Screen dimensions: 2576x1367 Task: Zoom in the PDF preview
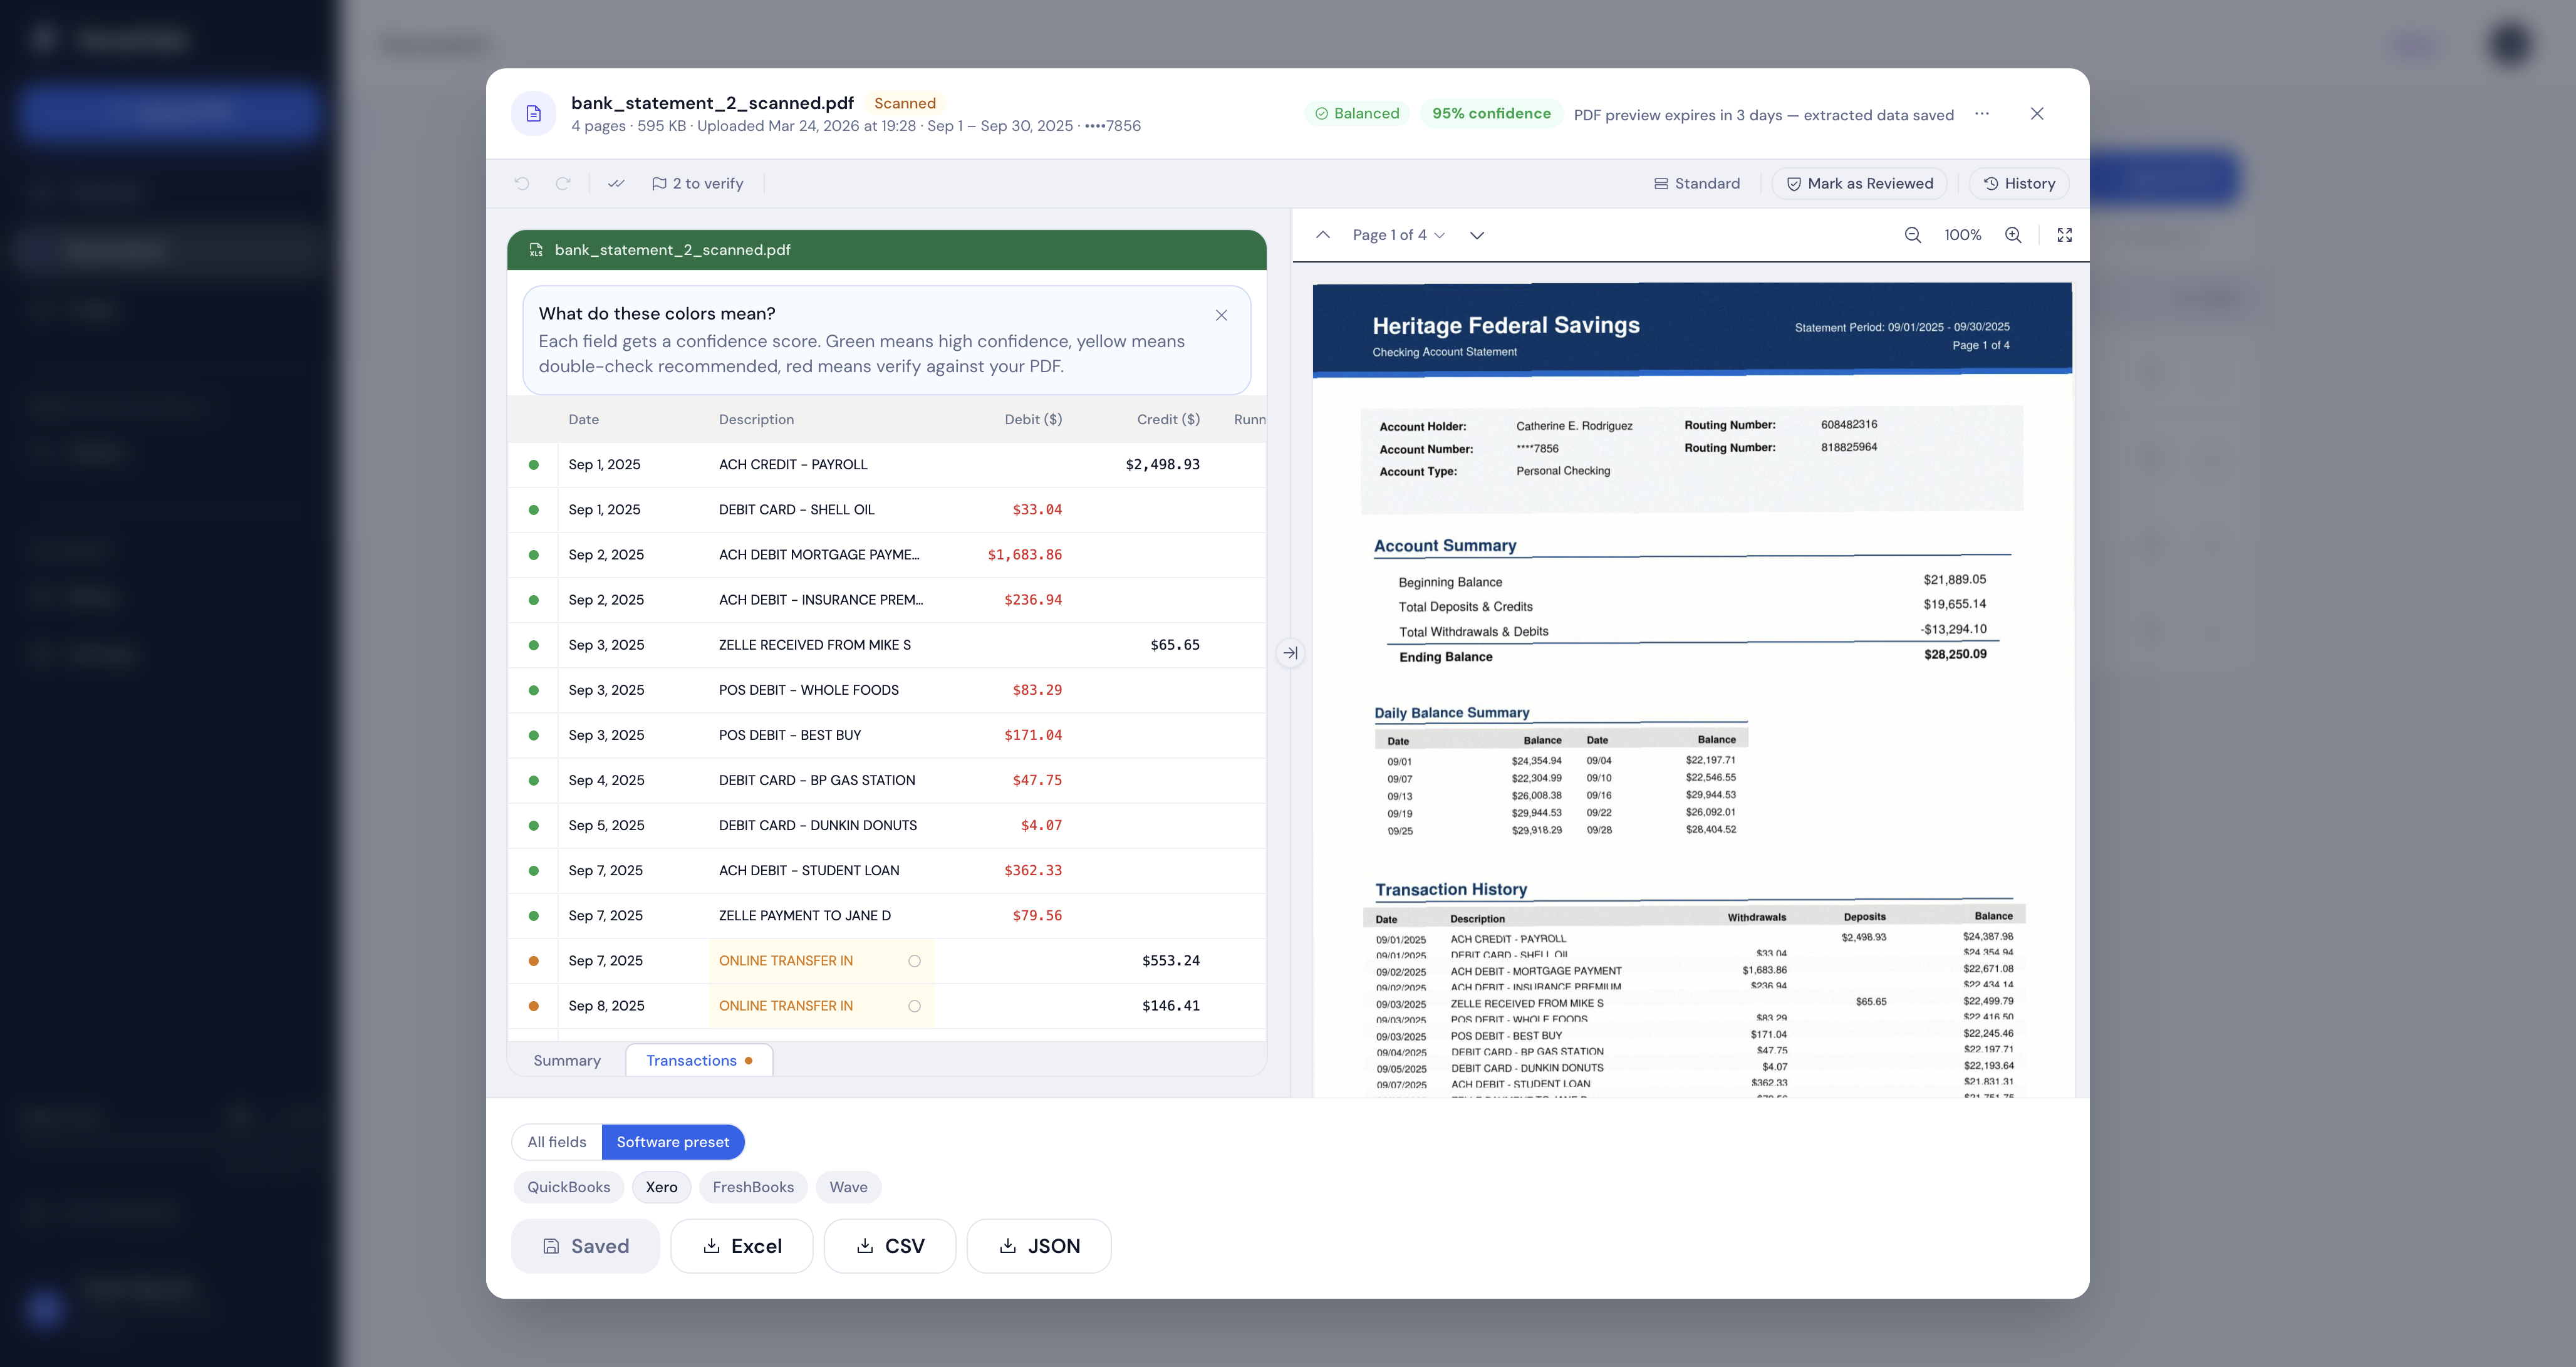(2013, 235)
